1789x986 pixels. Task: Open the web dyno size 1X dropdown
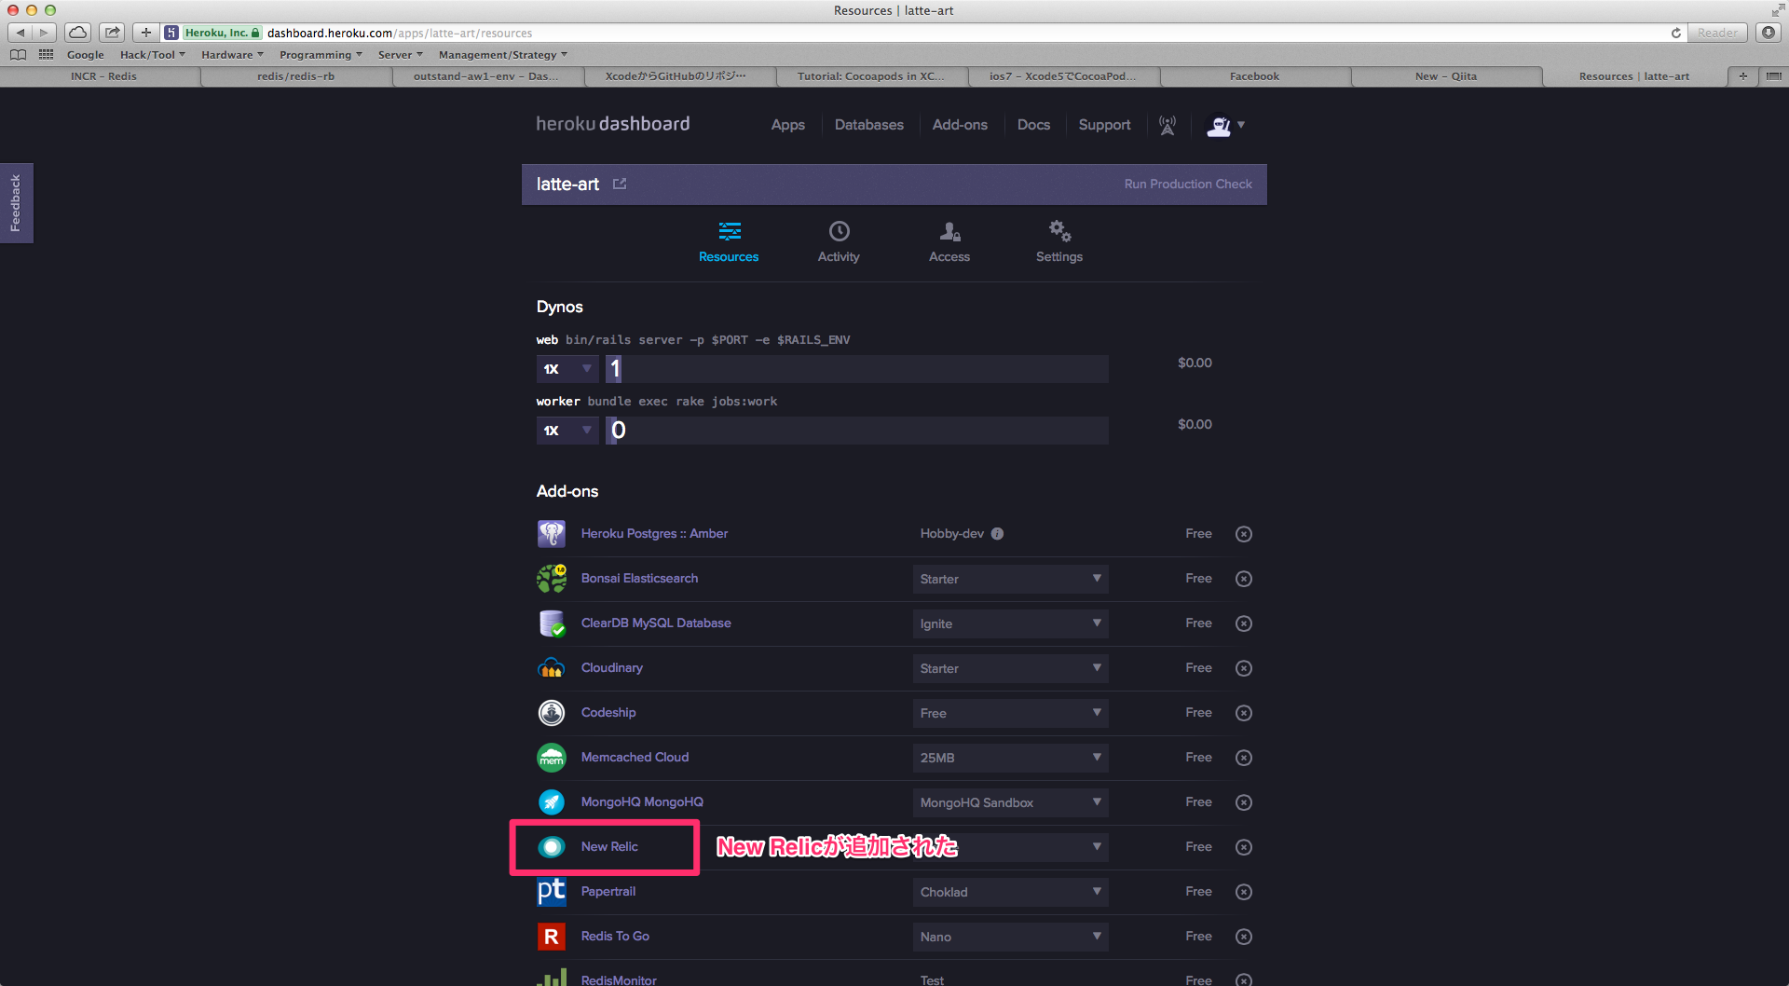567,369
